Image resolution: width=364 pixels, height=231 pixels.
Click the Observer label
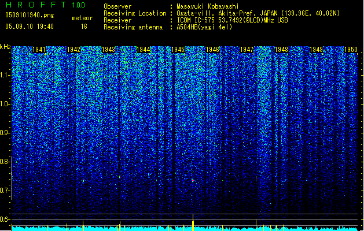click(117, 6)
